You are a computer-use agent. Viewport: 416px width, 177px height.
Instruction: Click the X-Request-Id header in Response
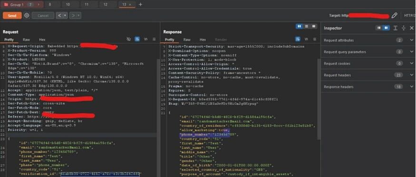point(223,99)
